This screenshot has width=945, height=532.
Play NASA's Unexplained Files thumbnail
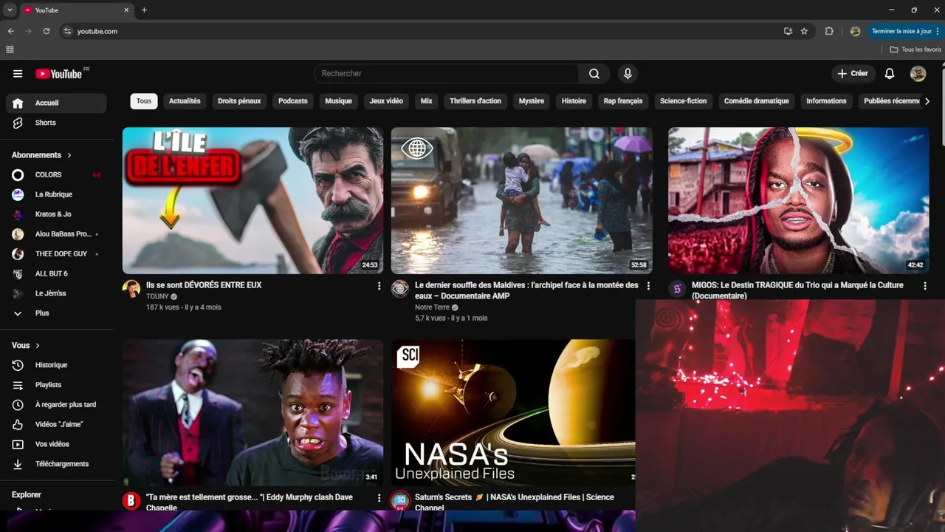point(513,412)
